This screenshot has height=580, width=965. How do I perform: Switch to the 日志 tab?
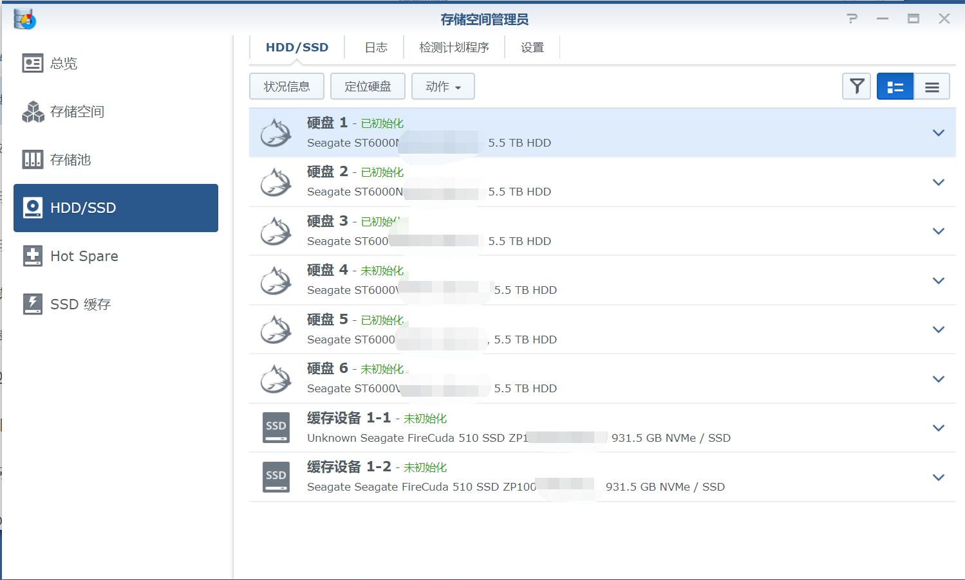point(374,46)
